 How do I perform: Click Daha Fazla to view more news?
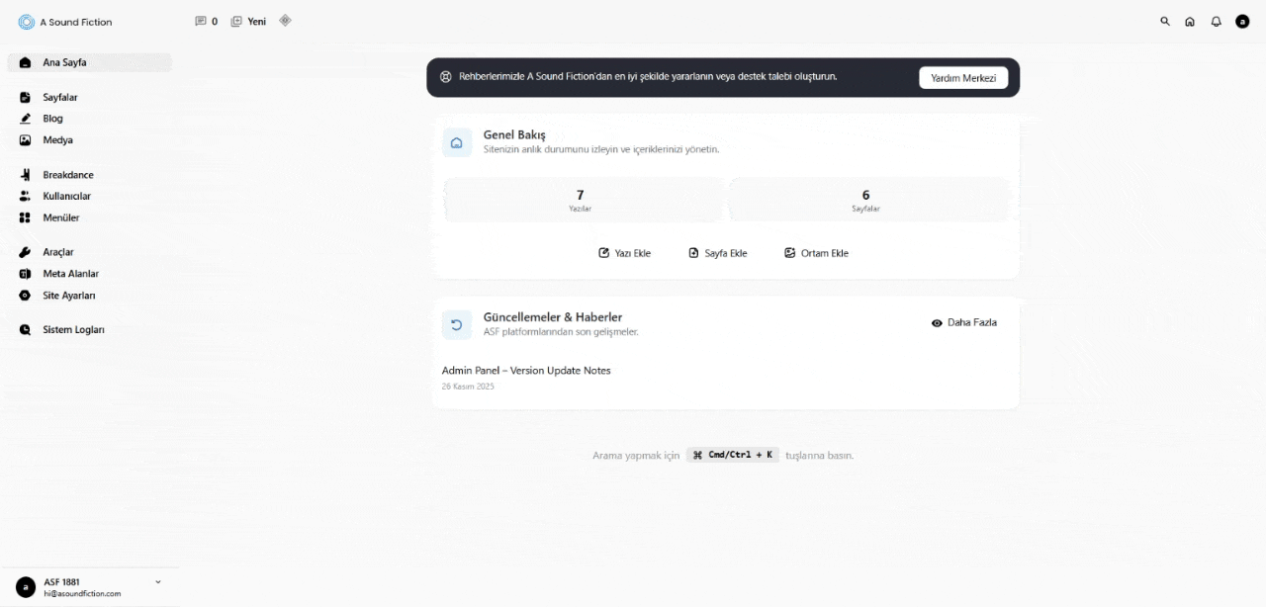[964, 322]
